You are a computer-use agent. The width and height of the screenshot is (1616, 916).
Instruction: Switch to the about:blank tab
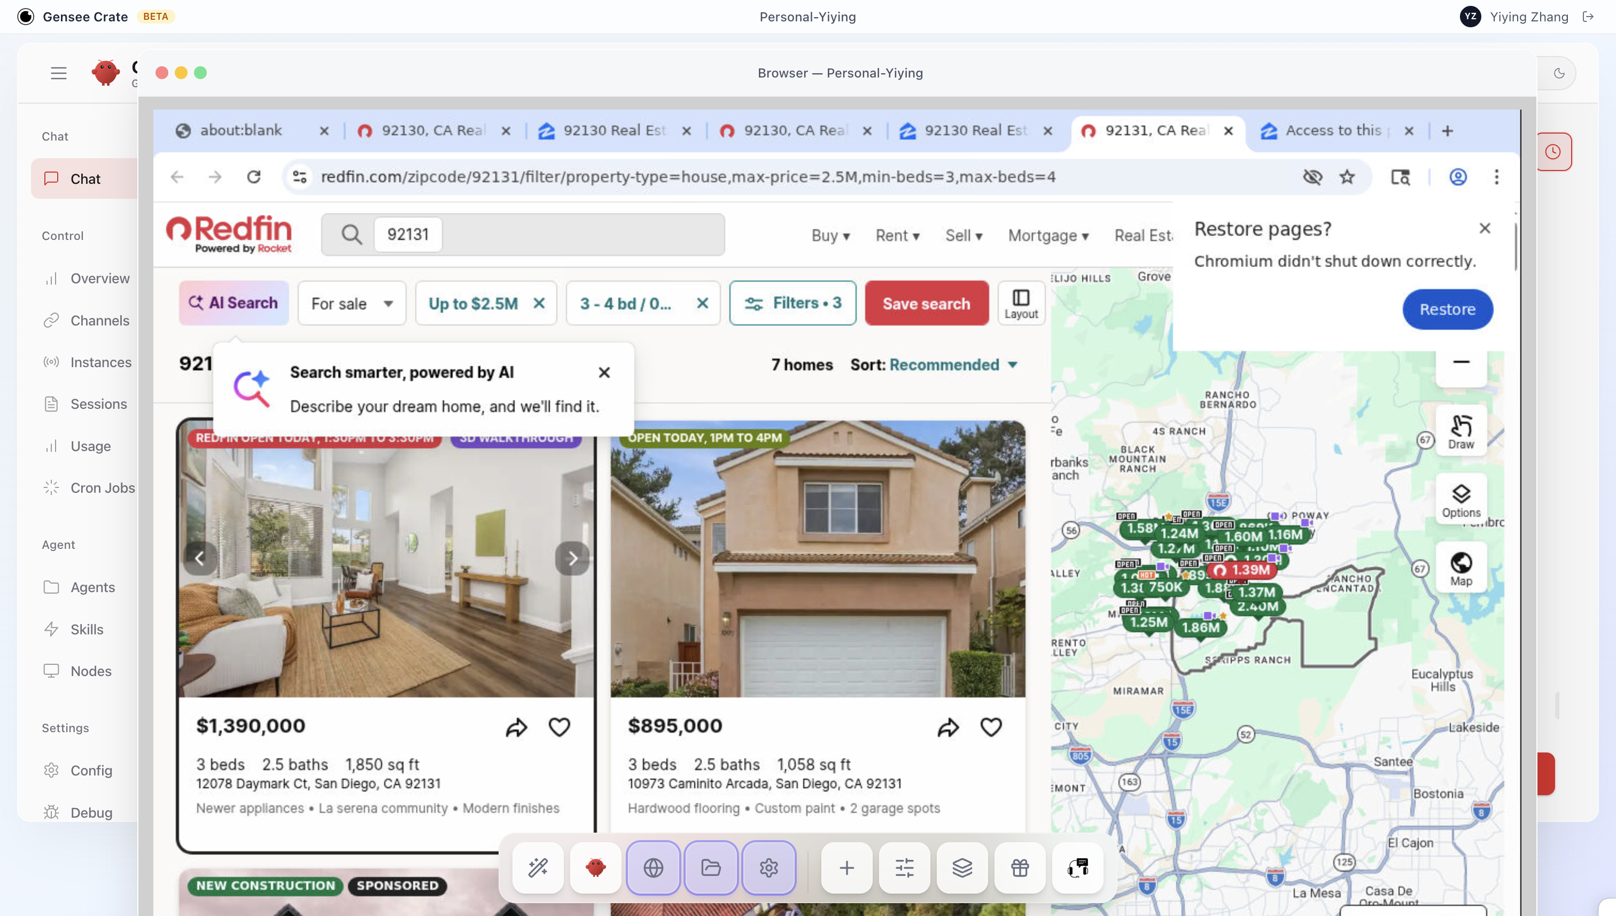pos(242,130)
